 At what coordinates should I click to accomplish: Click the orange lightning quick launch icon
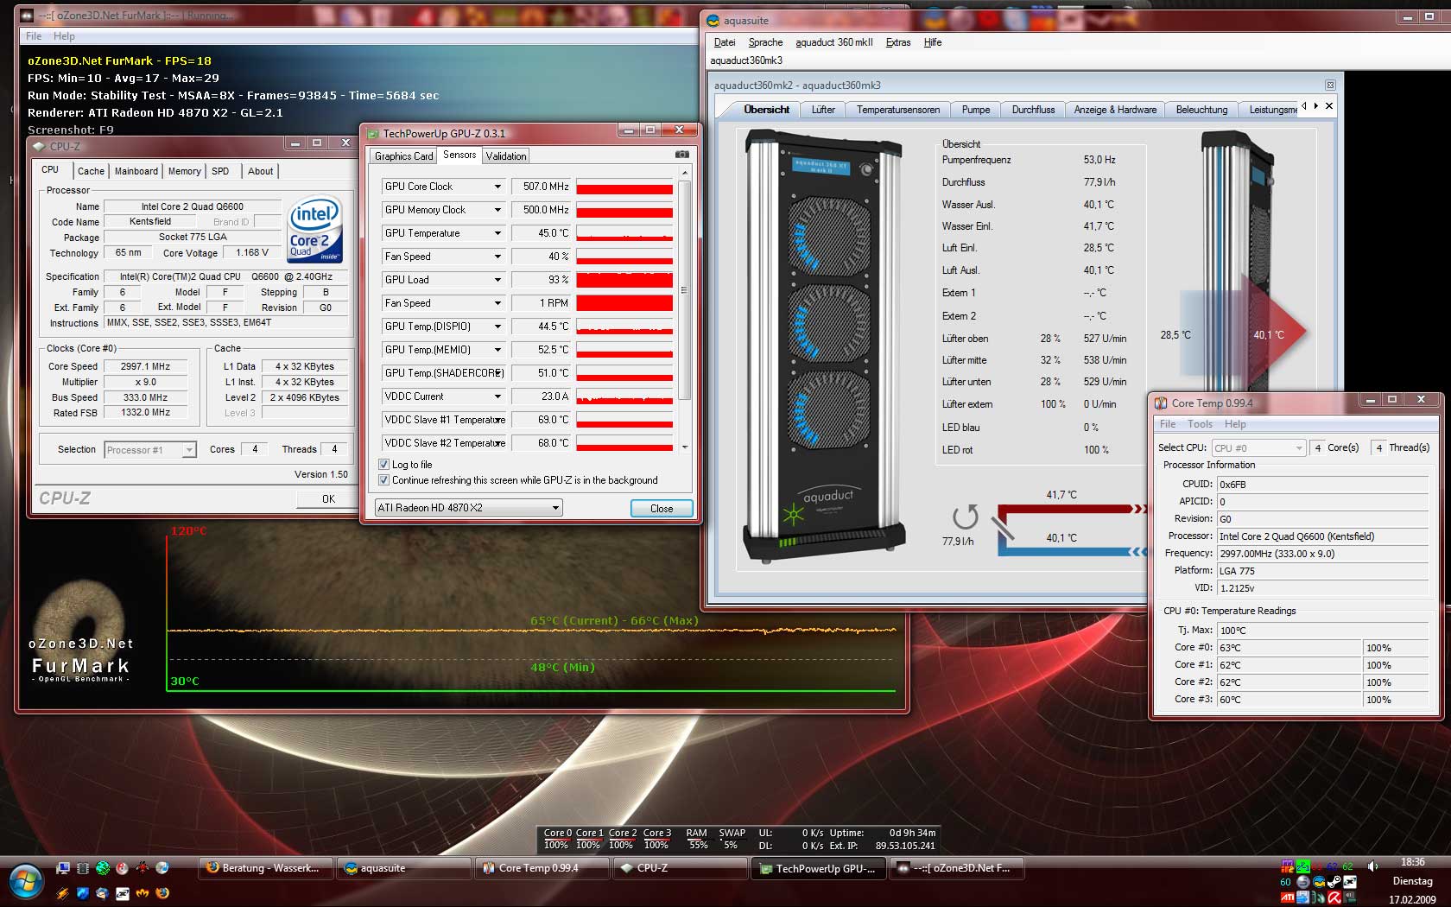coord(63,893)
